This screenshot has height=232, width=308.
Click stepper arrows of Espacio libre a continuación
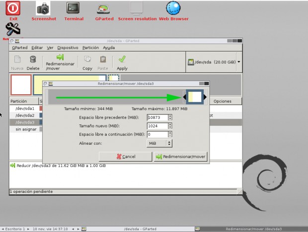pyautogui.click(x=170, y=134)
